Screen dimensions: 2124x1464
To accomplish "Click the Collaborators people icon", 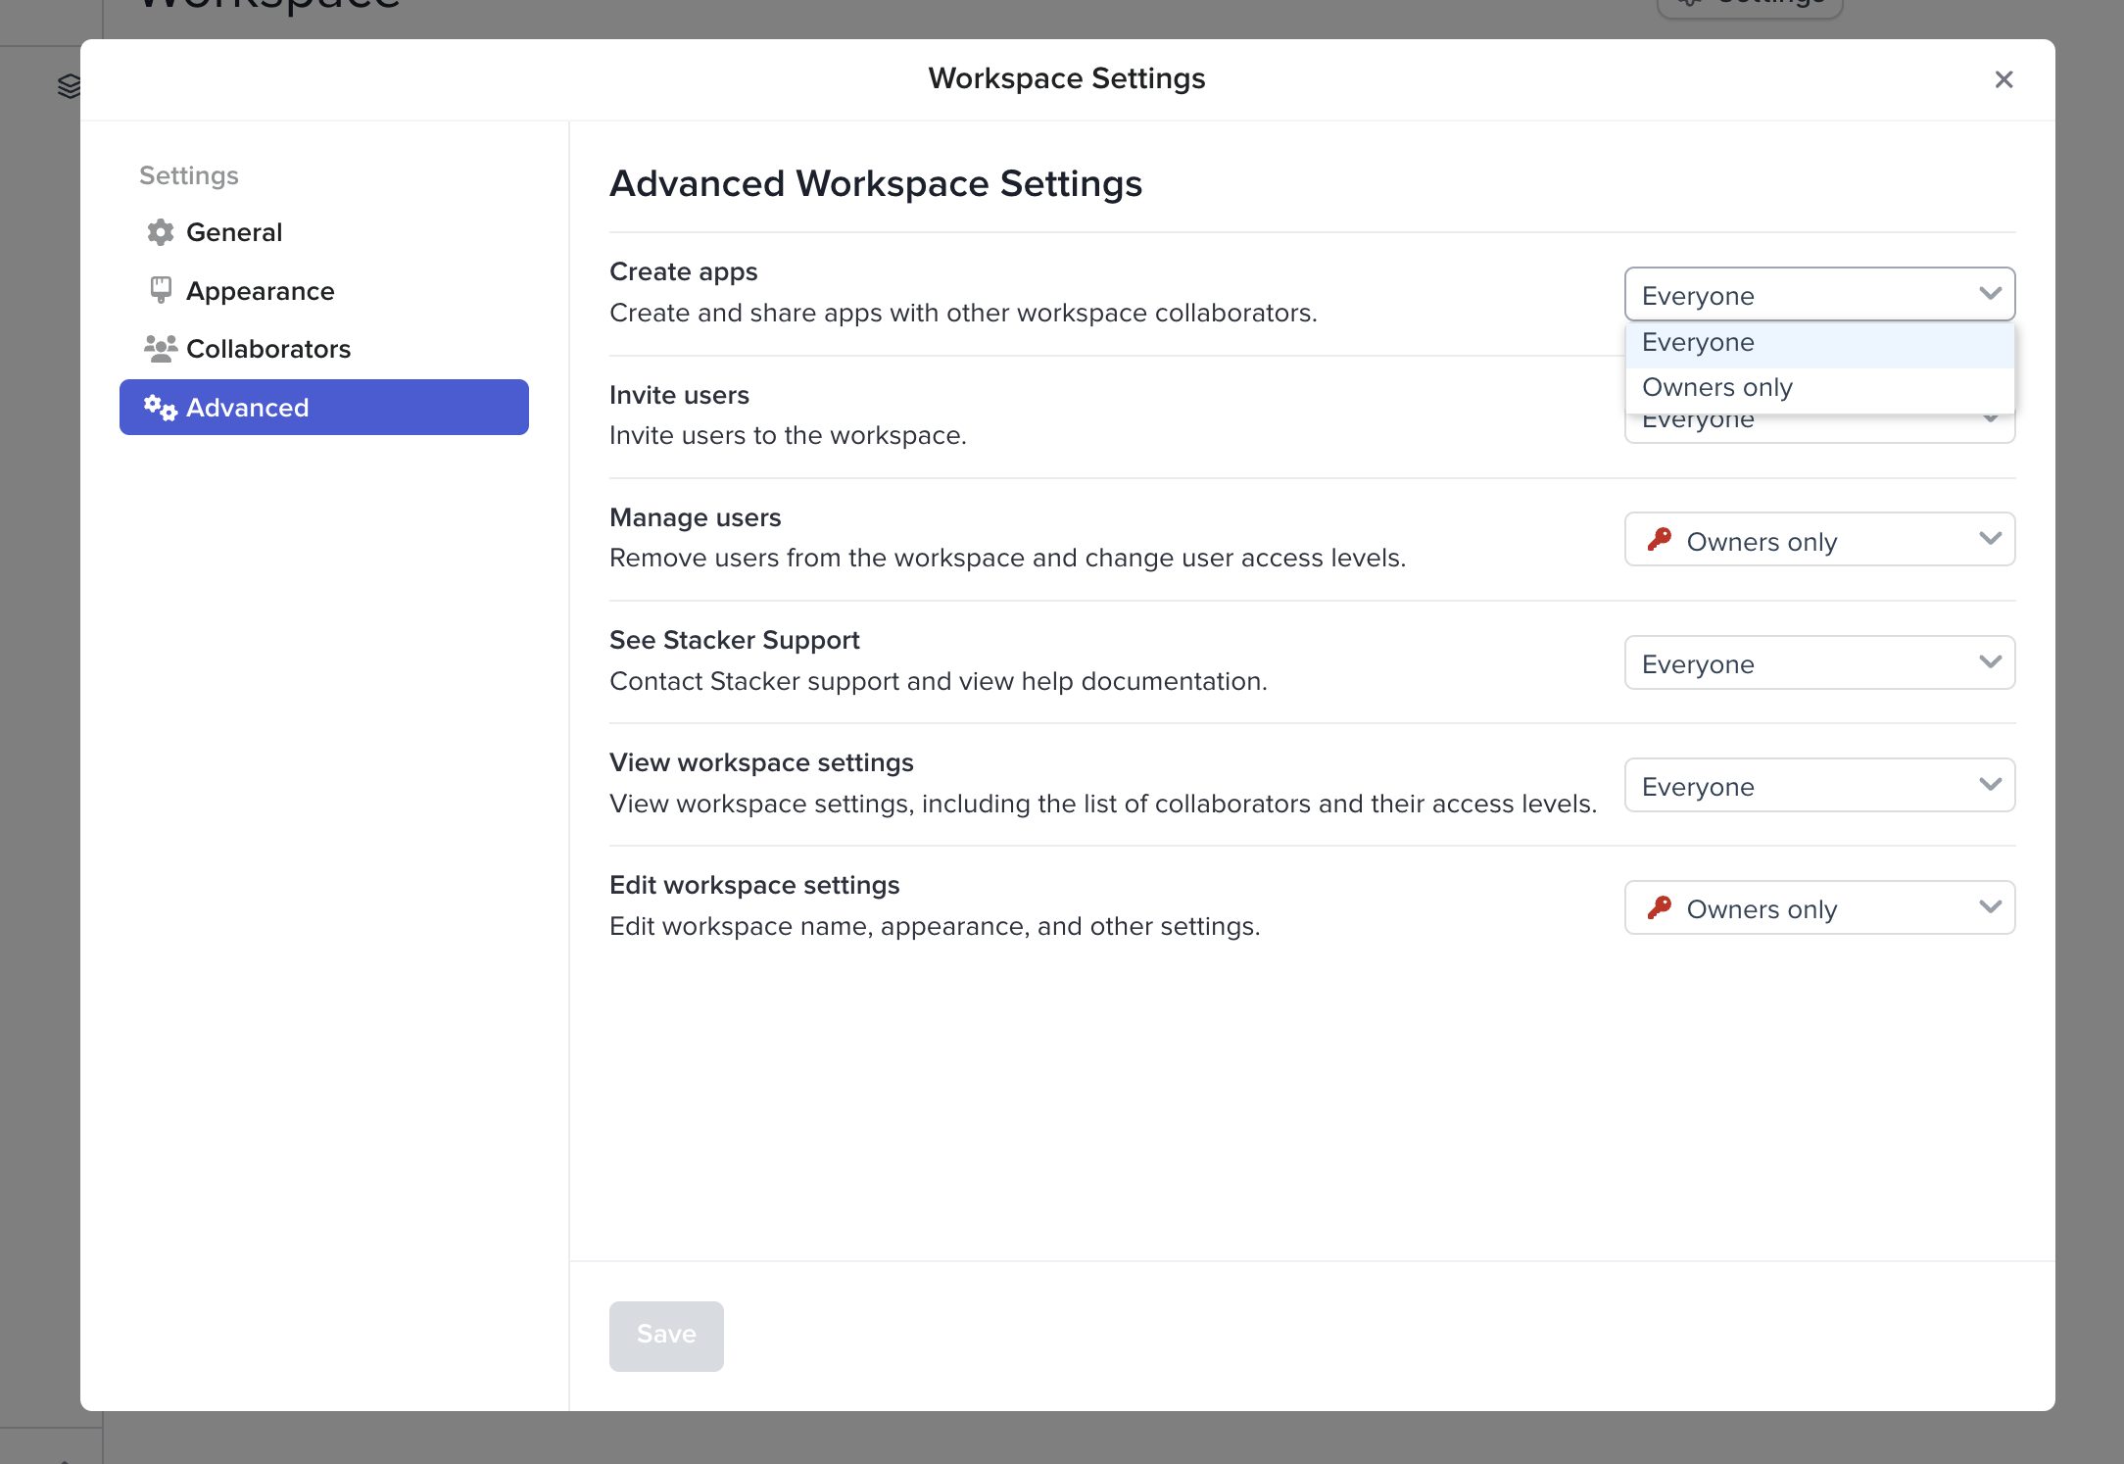I will point(161,349).
